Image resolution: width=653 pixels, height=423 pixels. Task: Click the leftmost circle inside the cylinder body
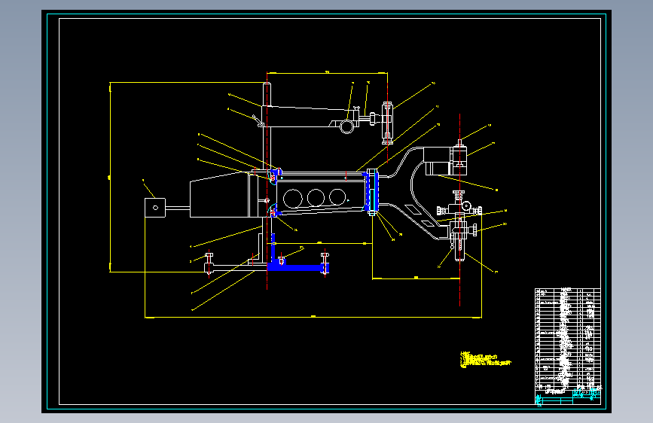click(x=293, y=198)
